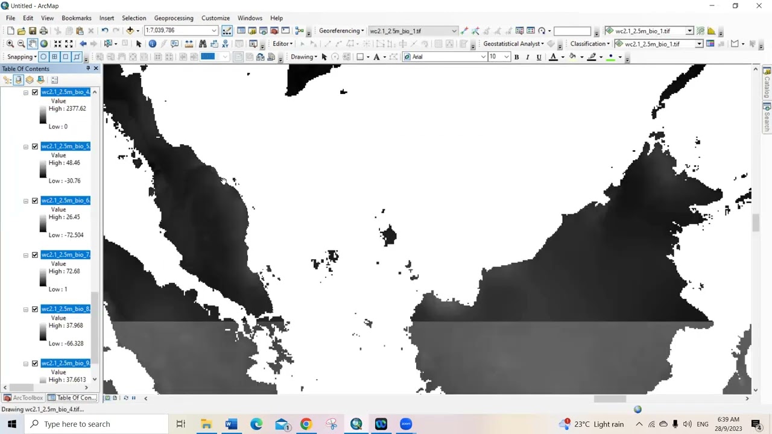
Task: Enable point snapping in Snapping toolbar
Action: [43, 57]
